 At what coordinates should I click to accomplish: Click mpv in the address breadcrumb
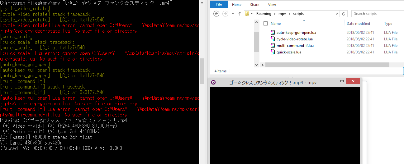282,14
